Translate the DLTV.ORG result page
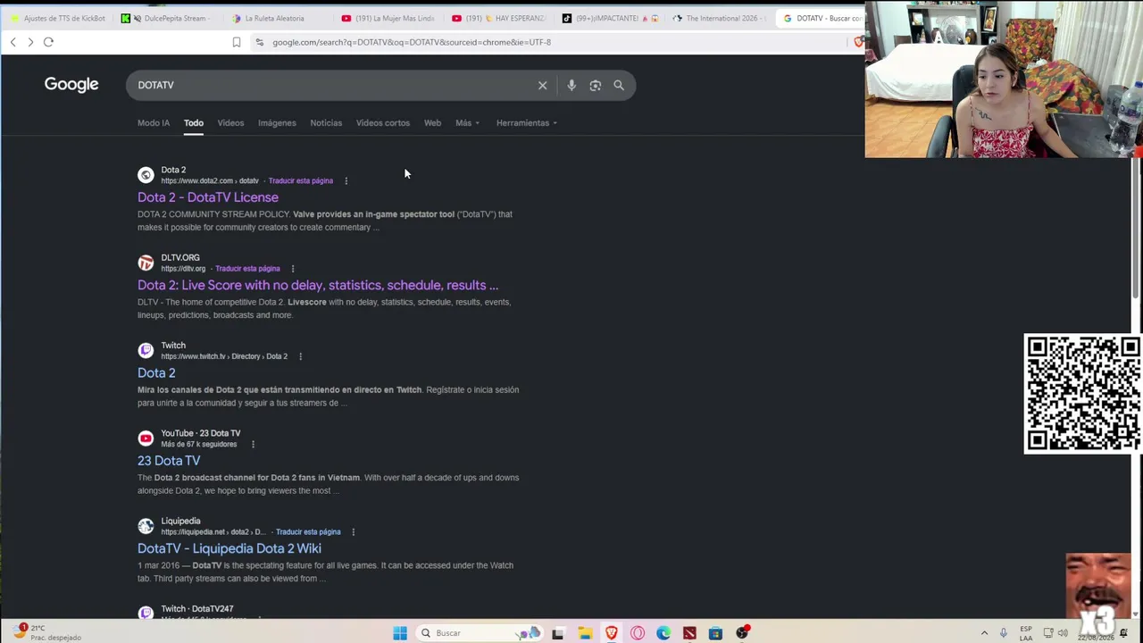 tap(247, 269)
